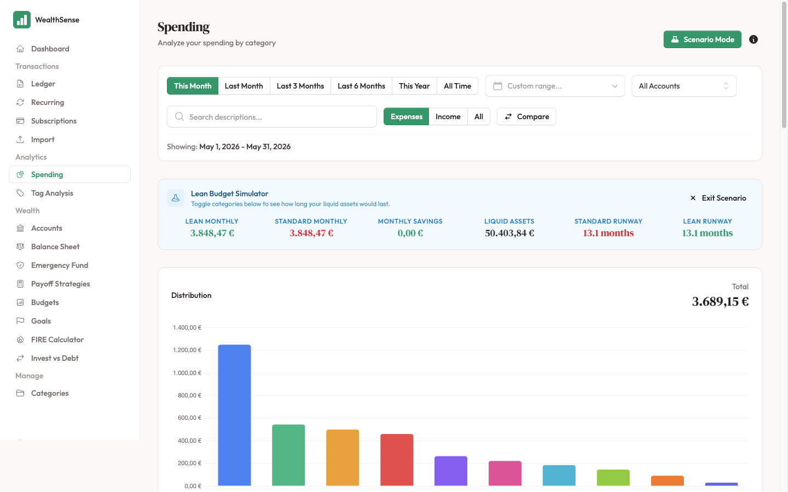Switch to This Year range
788x492 pixels.
tap(414, 86)
